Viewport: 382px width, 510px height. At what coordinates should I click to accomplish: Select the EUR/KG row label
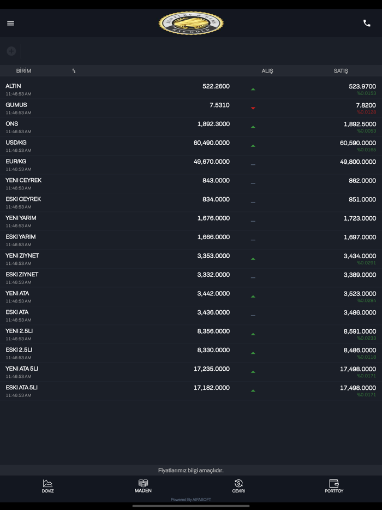point(16,162)
